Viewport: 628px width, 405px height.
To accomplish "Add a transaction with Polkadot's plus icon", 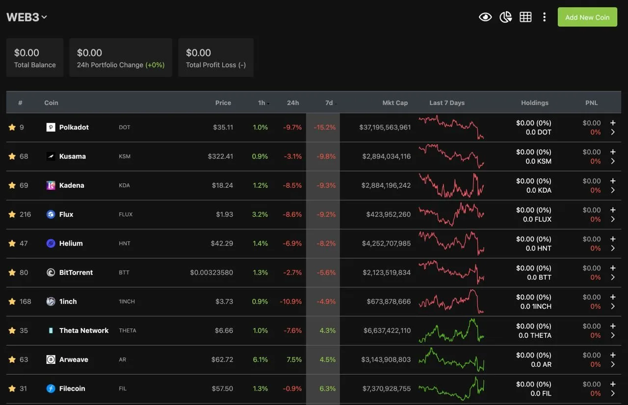I will click(613, 123).
